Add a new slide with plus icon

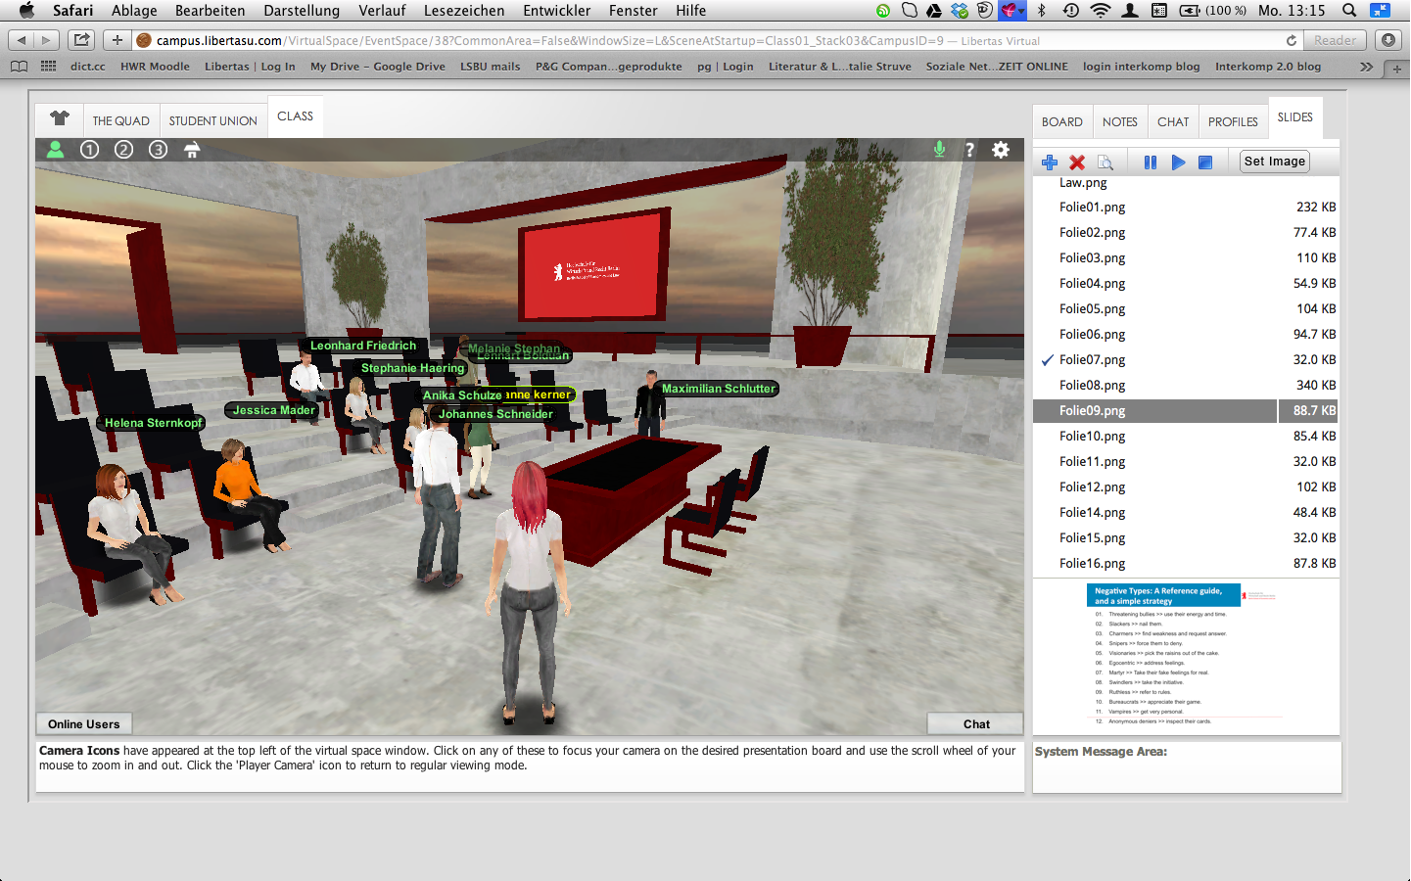1050,162
